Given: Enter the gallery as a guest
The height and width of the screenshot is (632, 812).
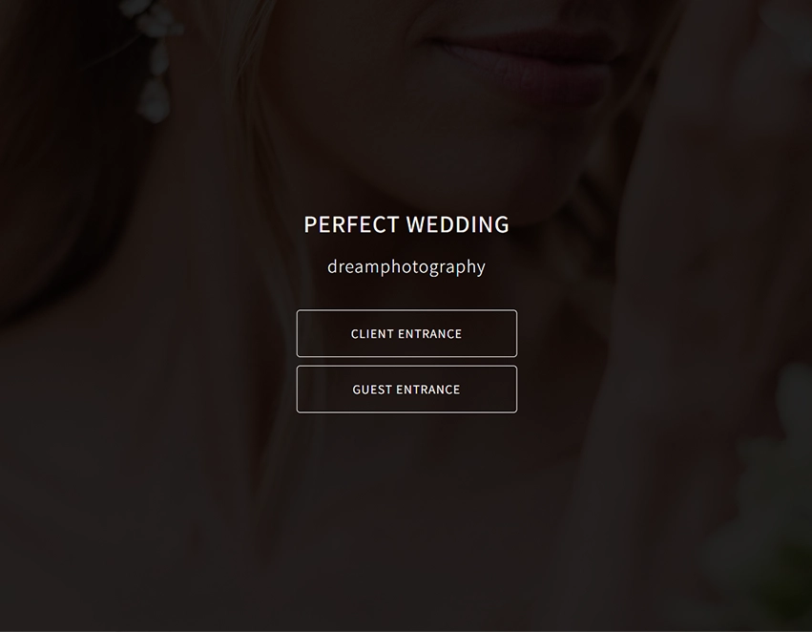Looking at the screenshot, I should (406, 390).
